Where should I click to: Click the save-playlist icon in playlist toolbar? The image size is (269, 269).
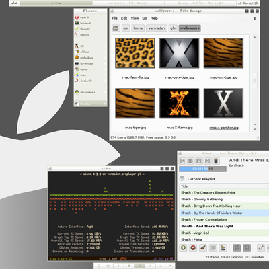pos(223,247)
